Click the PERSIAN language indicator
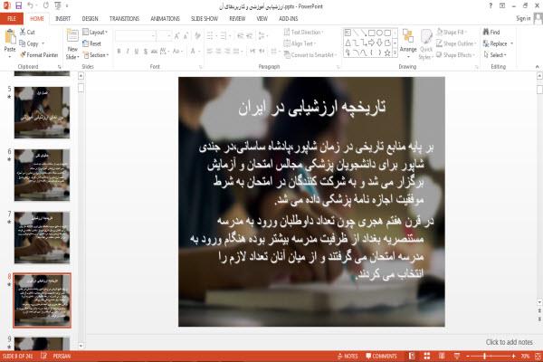 pos(62,356)
